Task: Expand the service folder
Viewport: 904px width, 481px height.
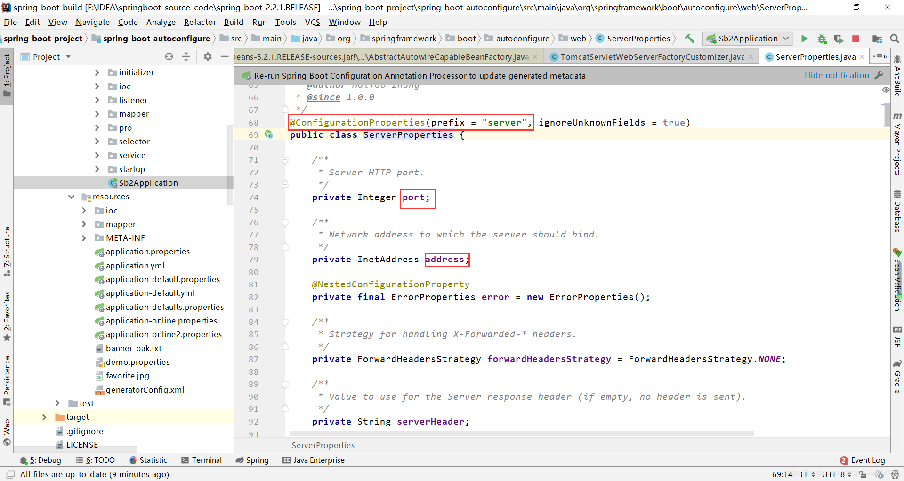Action: click(x=97, y=155)
